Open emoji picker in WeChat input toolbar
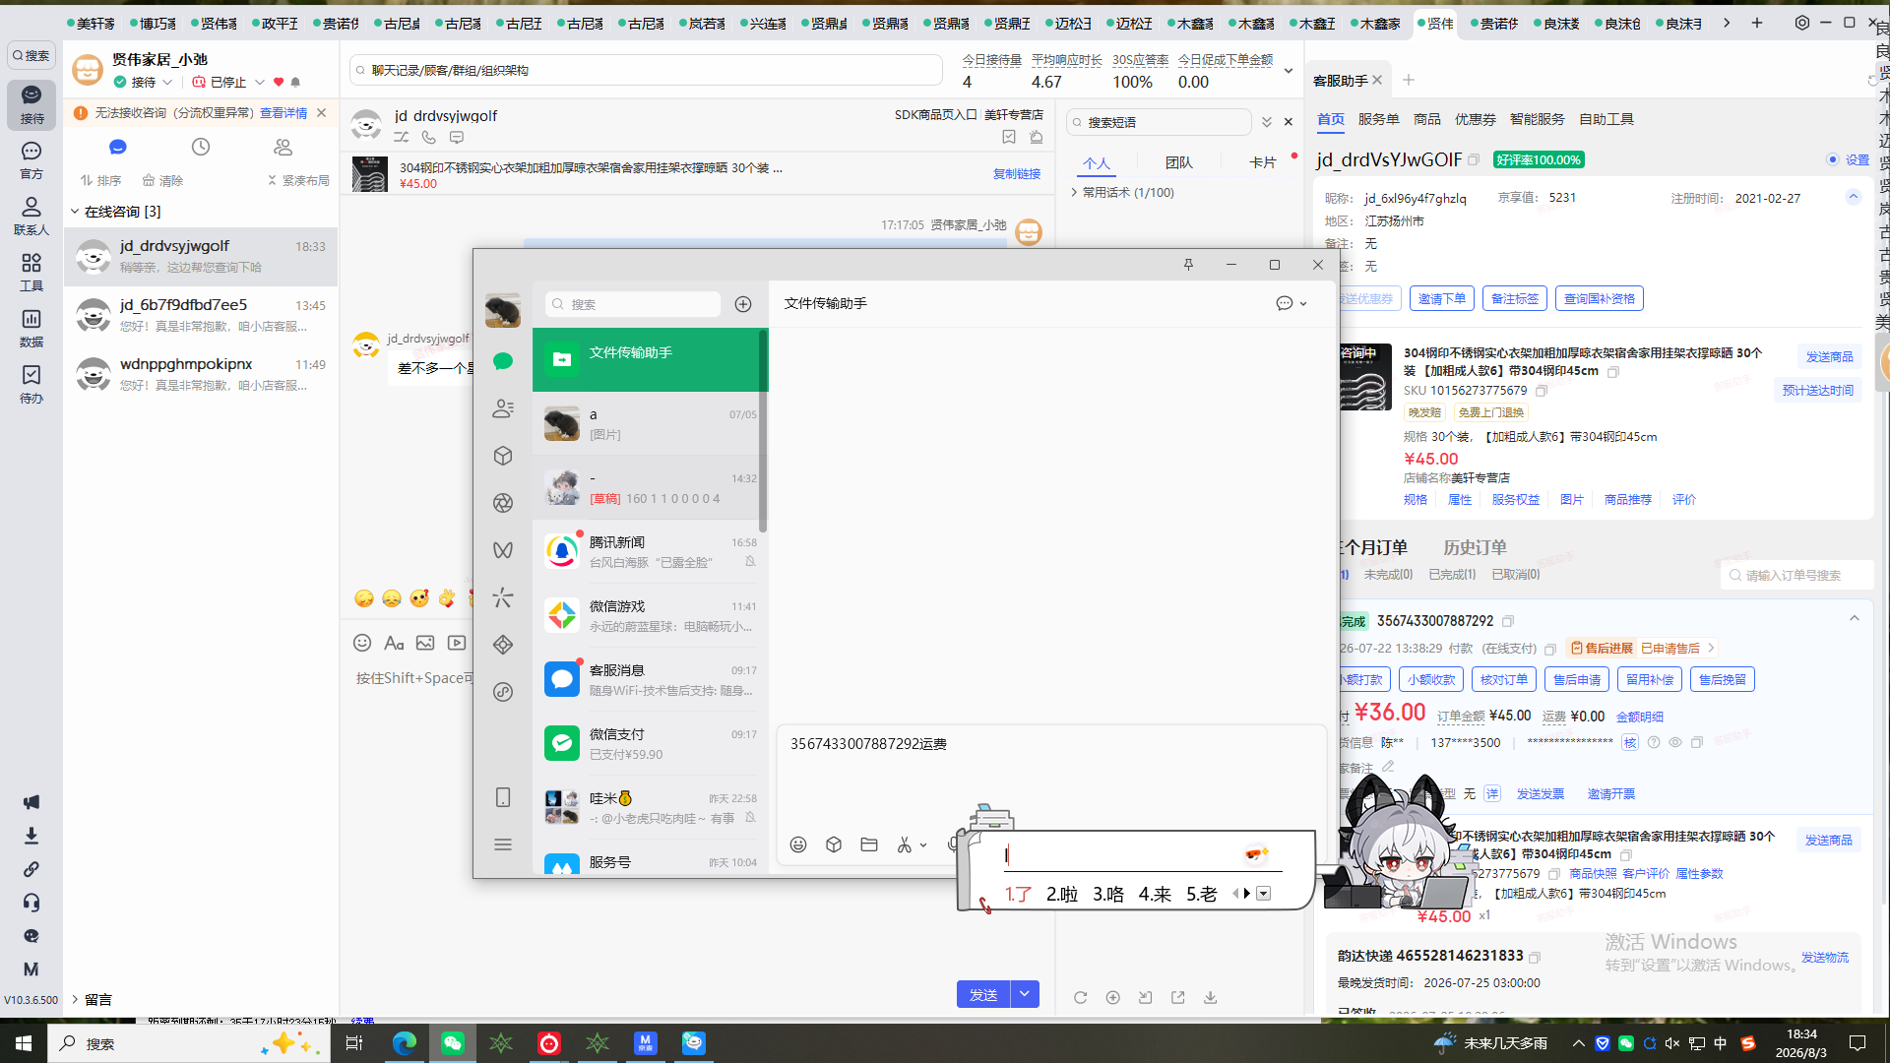1890x1063 pixels. tap(798, 844)
